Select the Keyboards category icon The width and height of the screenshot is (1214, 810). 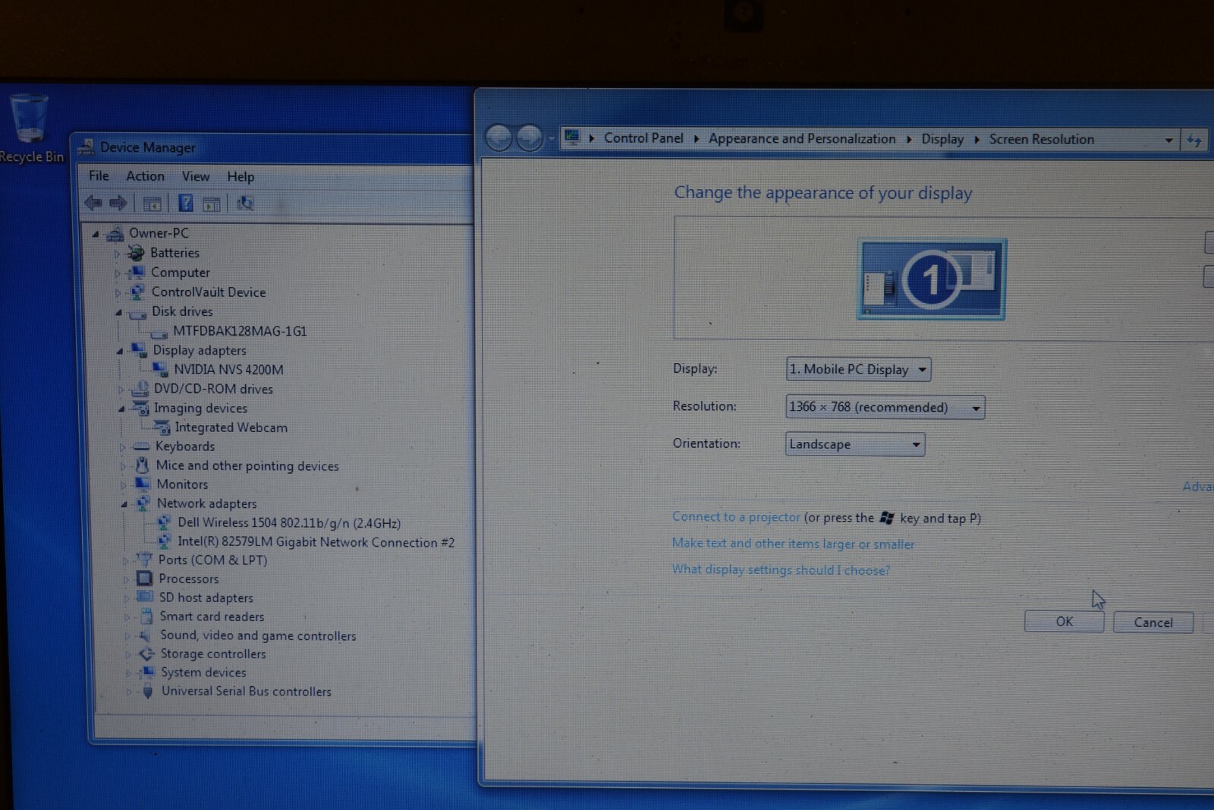click(141, 446)
